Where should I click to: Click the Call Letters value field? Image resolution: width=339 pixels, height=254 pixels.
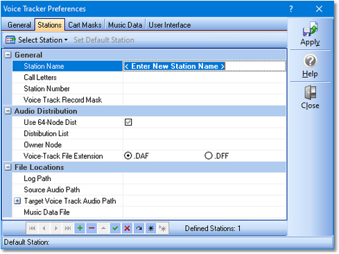point(205,77)
